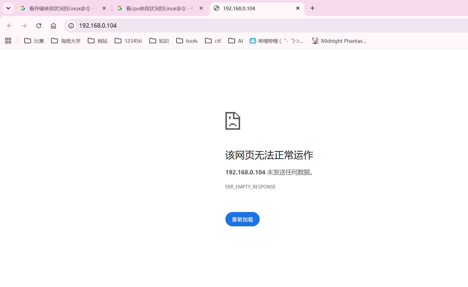Go to the home page icon
The height and width of the screenshot is (287, 468).
[53, 26]
